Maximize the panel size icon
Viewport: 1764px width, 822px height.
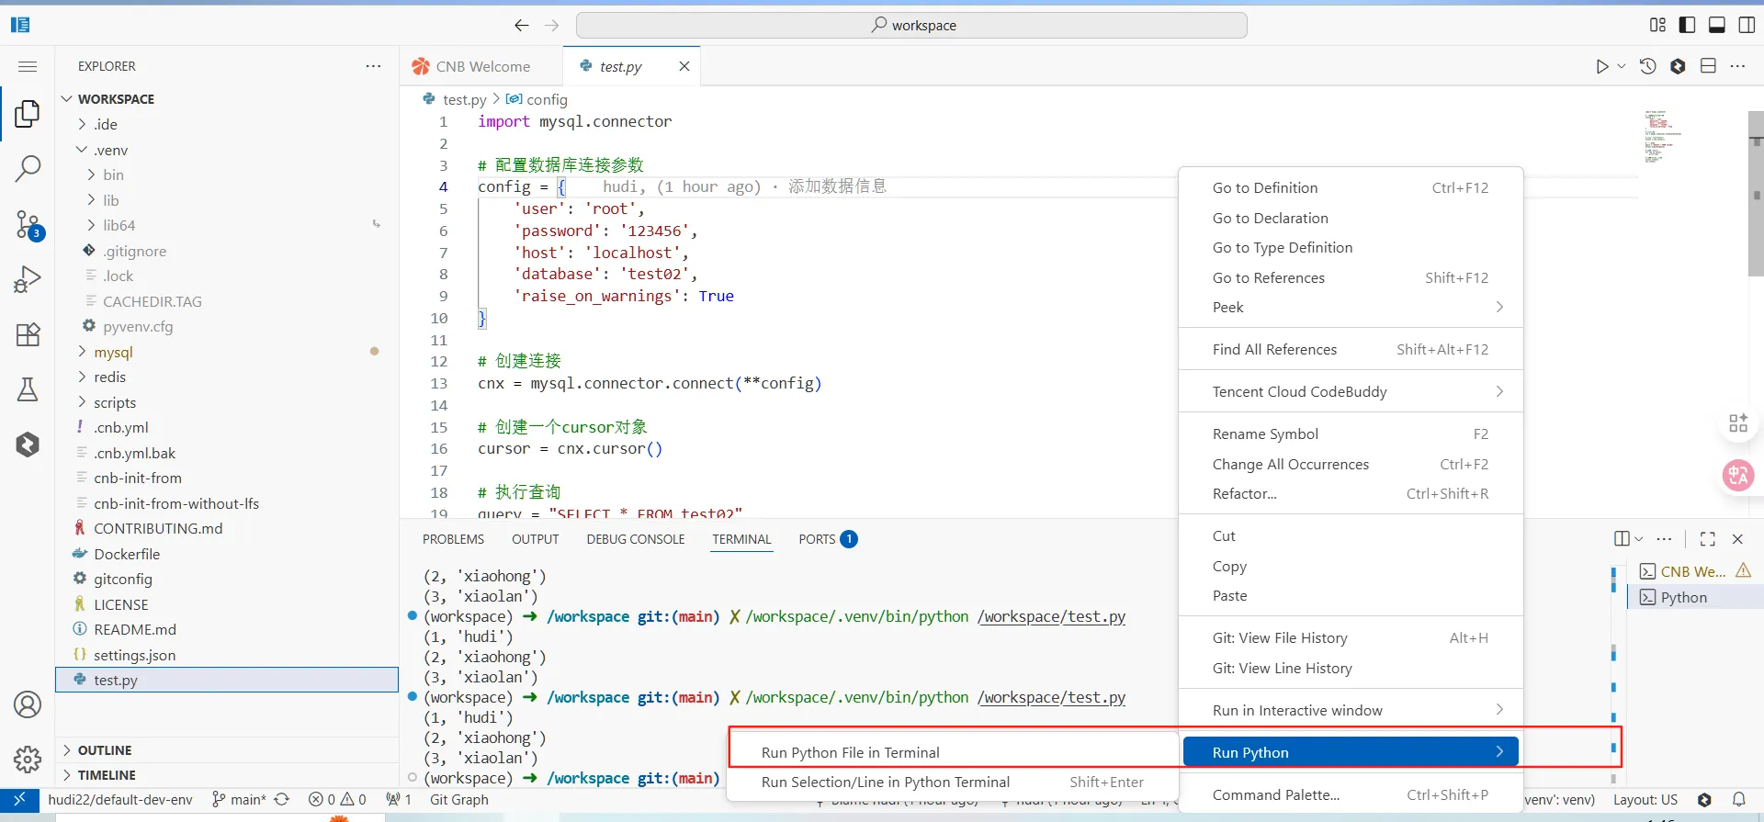1708,539
